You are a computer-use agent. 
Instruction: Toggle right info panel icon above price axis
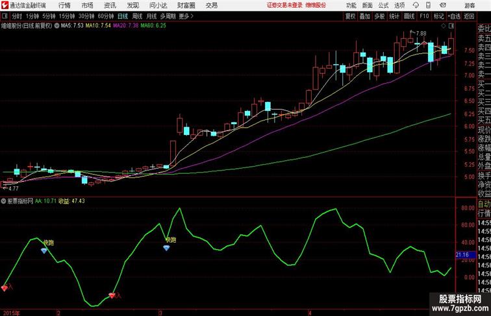(x=451, y=26)
